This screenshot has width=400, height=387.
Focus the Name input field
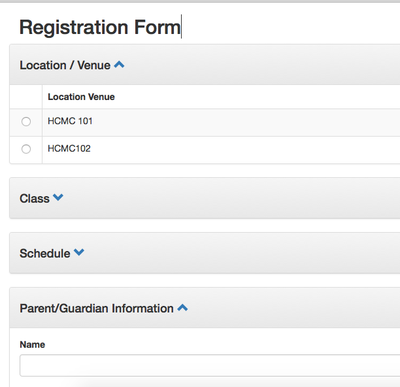(x=210, y=365)
